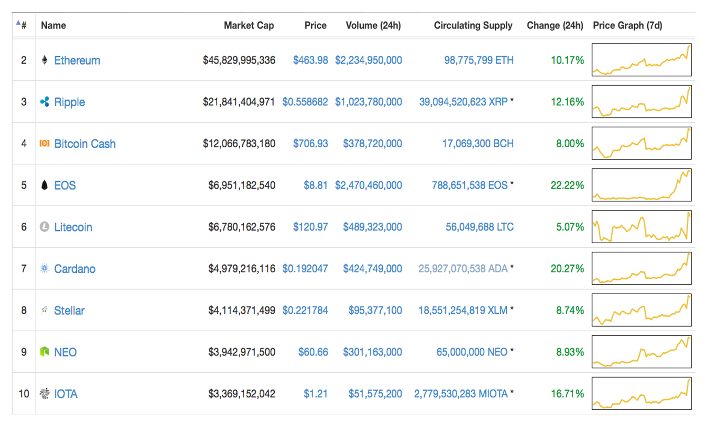
Task: Click the EOS black logo icon
Action: [x=44, y=185]
